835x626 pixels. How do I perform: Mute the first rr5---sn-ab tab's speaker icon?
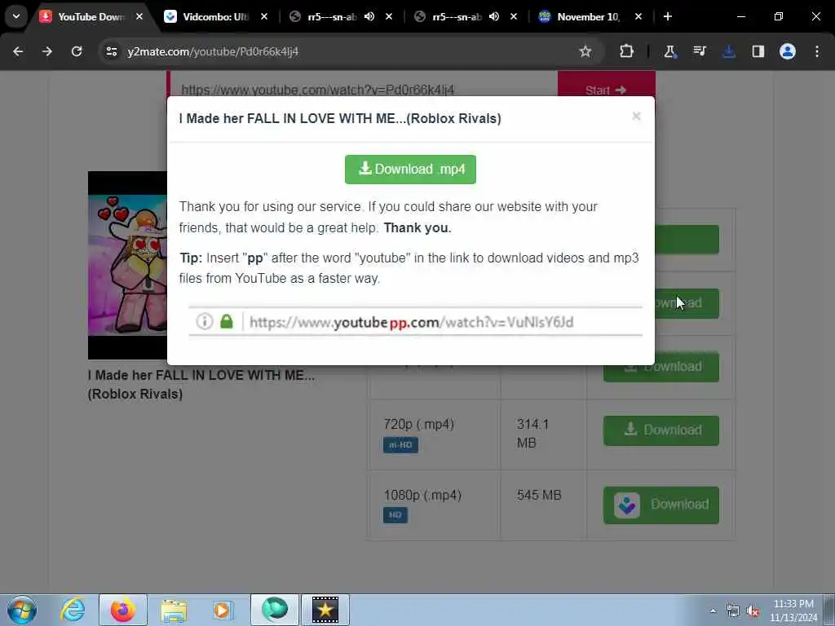pyautogui.click(x=369, y=16)
